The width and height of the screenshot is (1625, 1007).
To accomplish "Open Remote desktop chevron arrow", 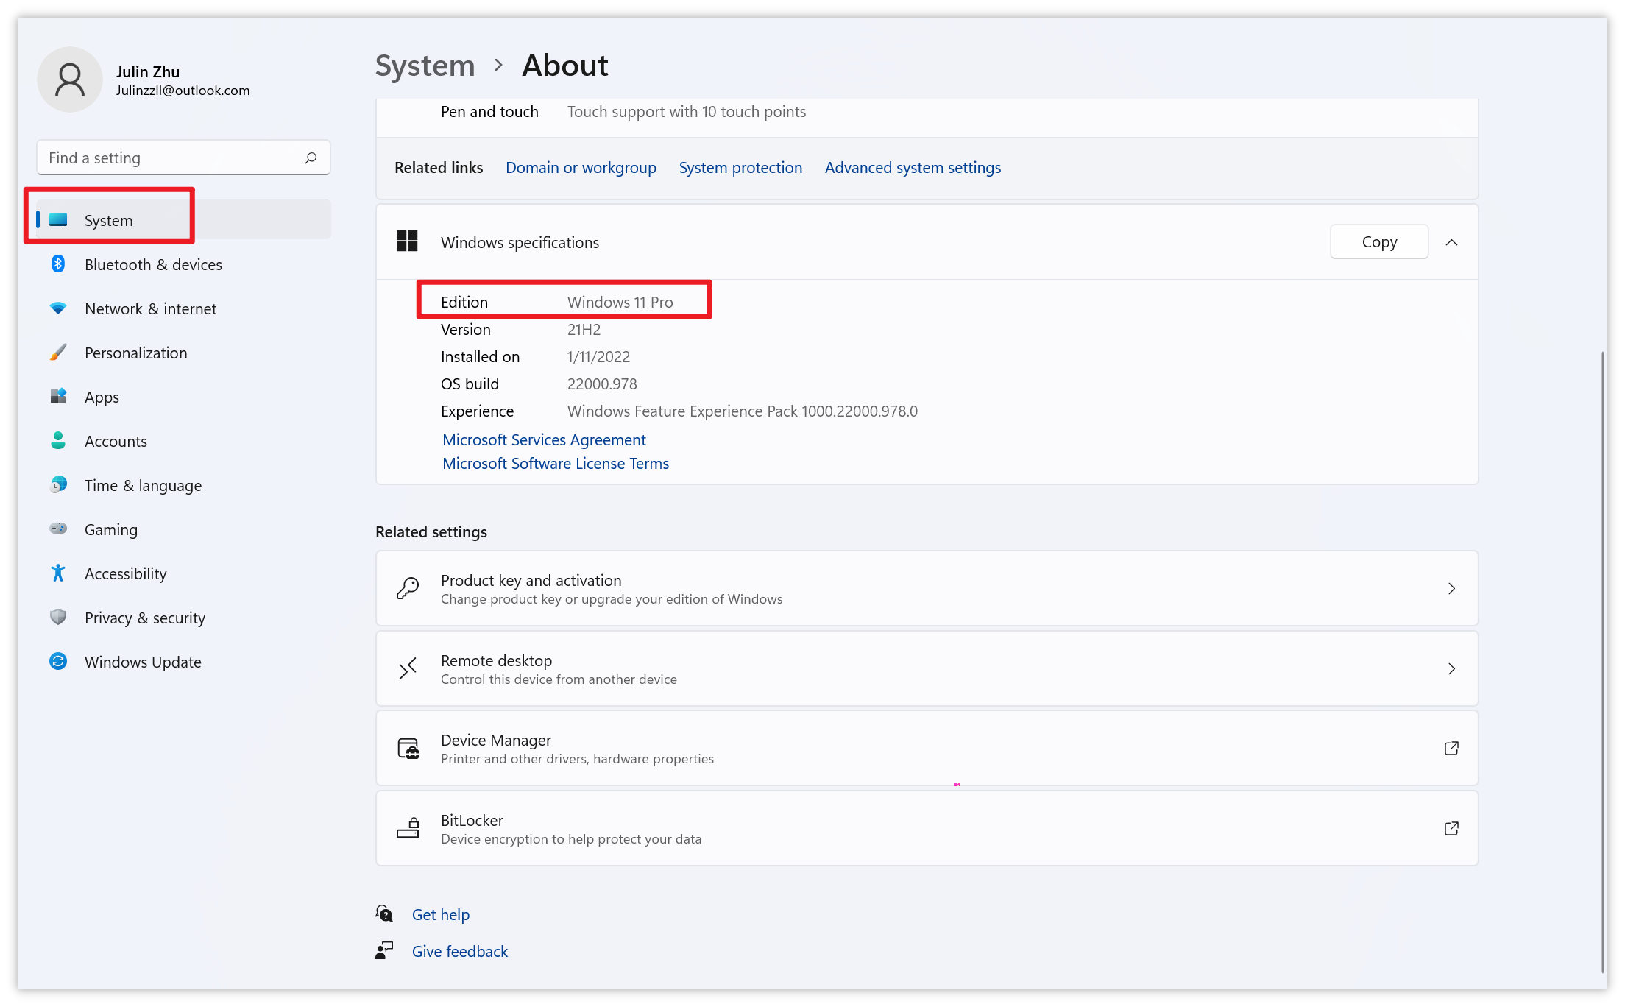I will (x=1451, y=668).
